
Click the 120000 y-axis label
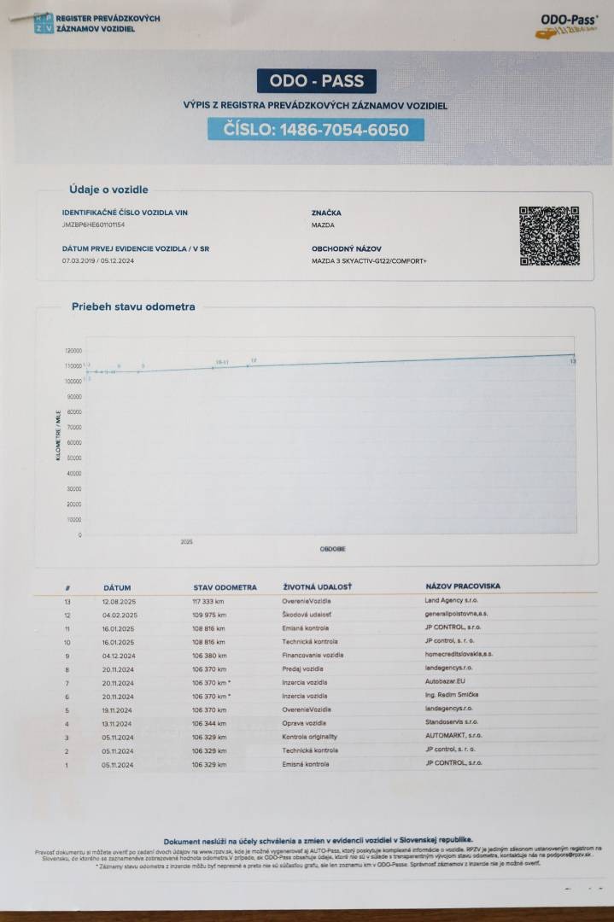[73, 351]
